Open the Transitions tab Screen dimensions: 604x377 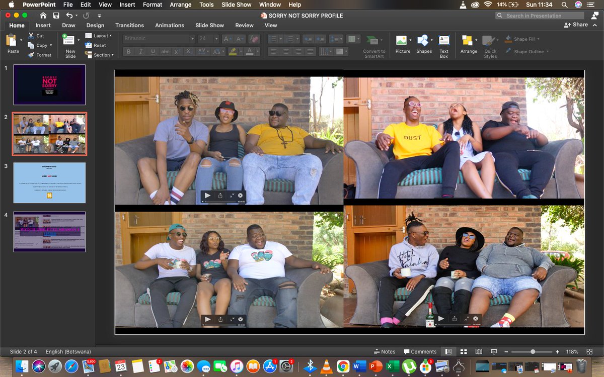[x=129, y=25]
